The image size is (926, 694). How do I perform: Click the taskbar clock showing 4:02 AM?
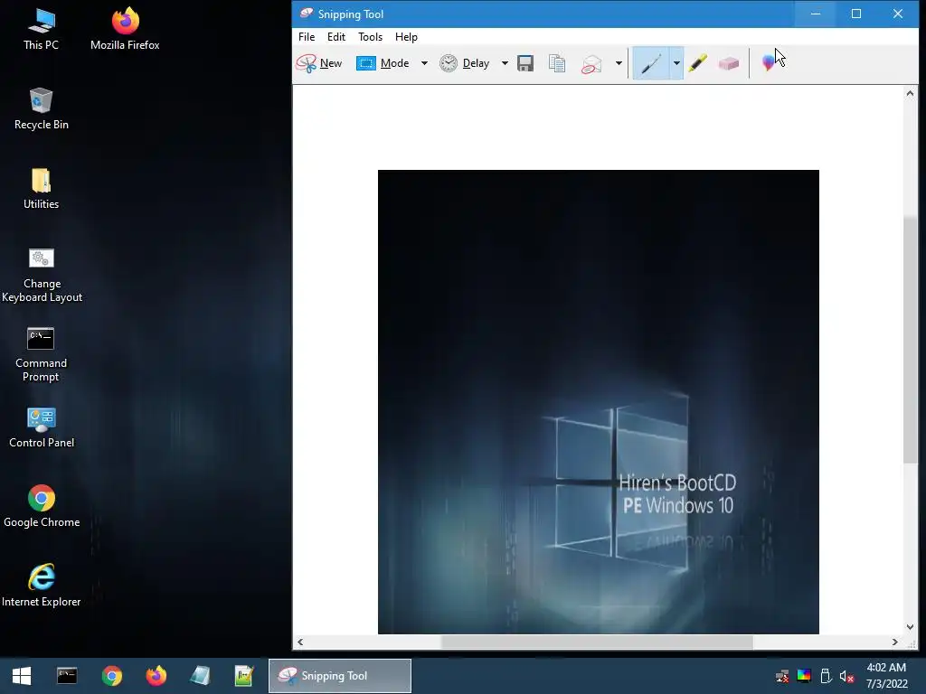[x=886, y=676]
